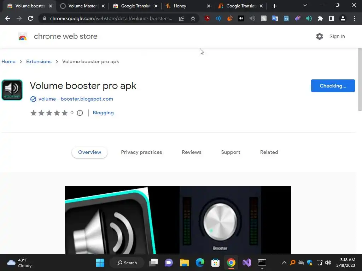This screenshot has width=362, height=271.
Task: Go to Home breadcrumb
Action: [8, 61]
